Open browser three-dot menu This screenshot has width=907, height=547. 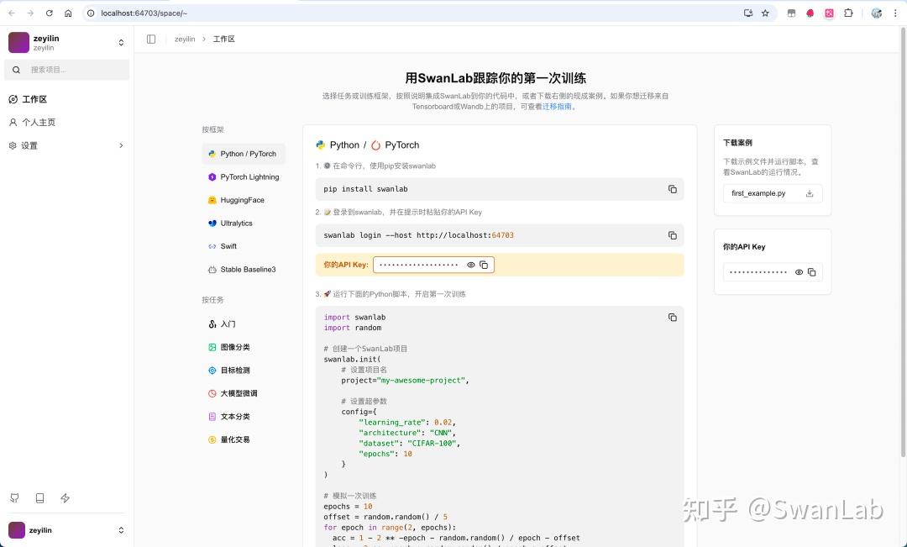click(895, 13)
